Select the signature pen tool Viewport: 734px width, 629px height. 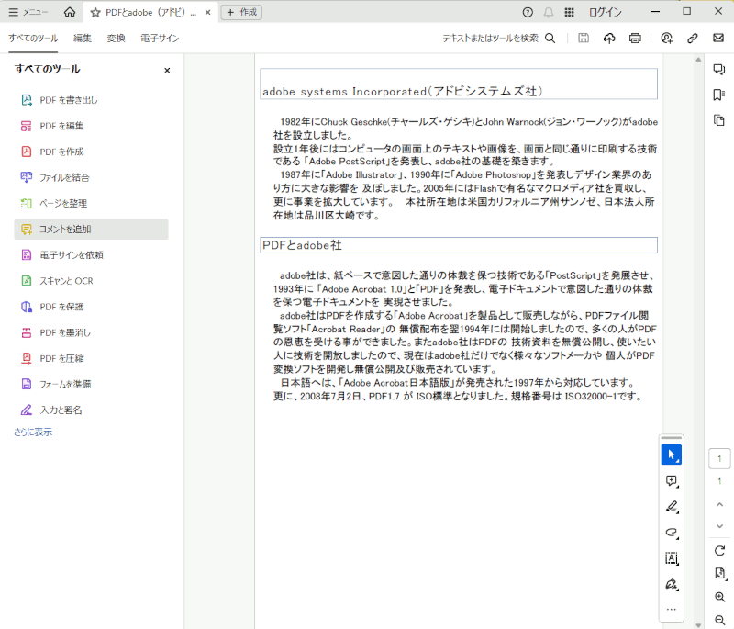click(x=672, y=584)
